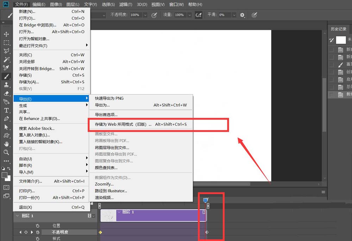Screen dimensions: 352x241
Task: Open smoothing options gear icon
Action: pos(242,15)
